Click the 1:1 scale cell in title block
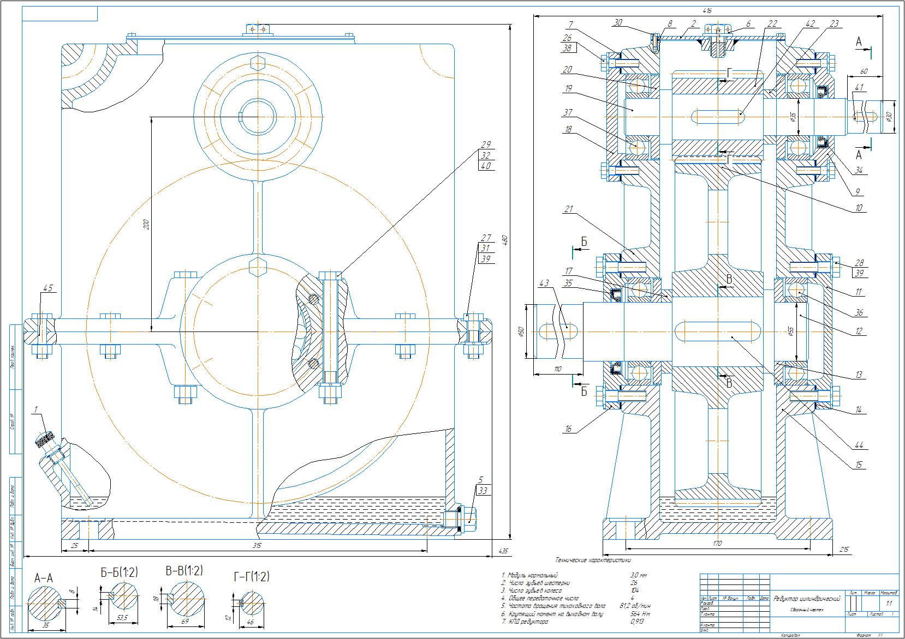Image resolution: width=905 pixels, height=639 pixels. point(889,603)
